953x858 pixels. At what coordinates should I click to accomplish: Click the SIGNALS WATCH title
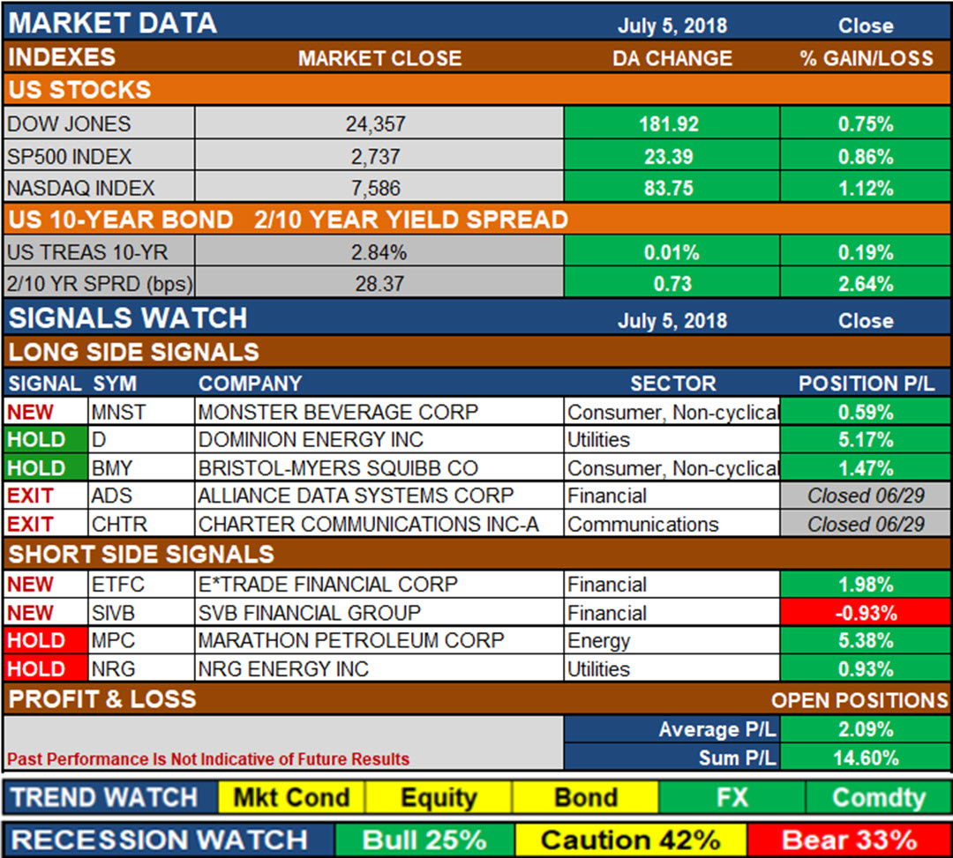tap(128, 318)
